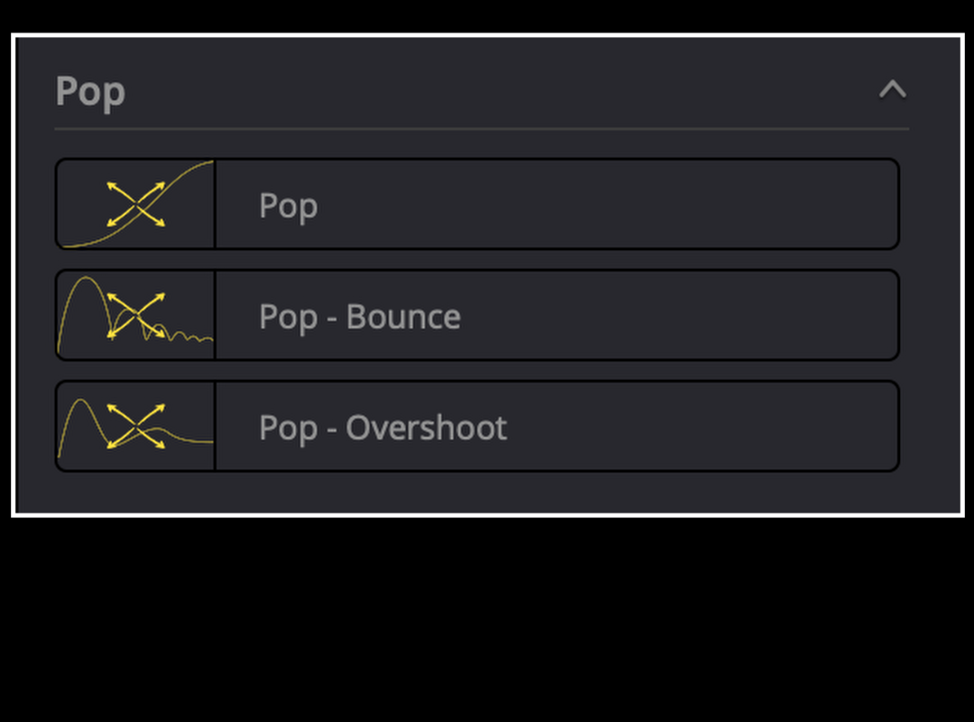Choose the Pop animation preset label

tap(289, 207)
